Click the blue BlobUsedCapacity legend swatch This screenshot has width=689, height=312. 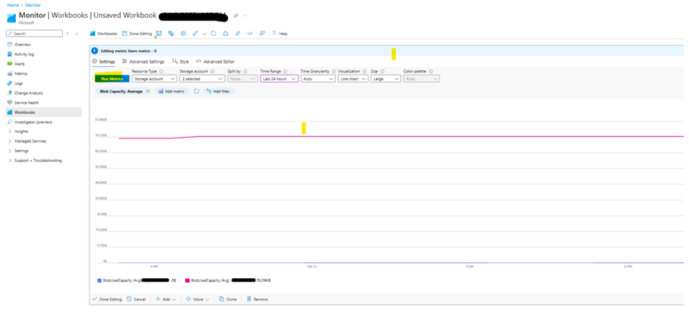coord(99,280)
